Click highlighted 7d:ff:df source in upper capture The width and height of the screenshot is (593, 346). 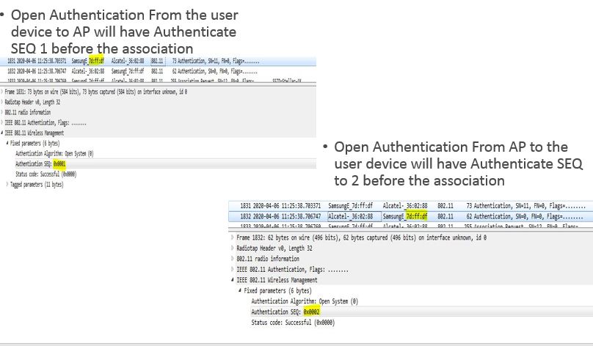point(96,61)
